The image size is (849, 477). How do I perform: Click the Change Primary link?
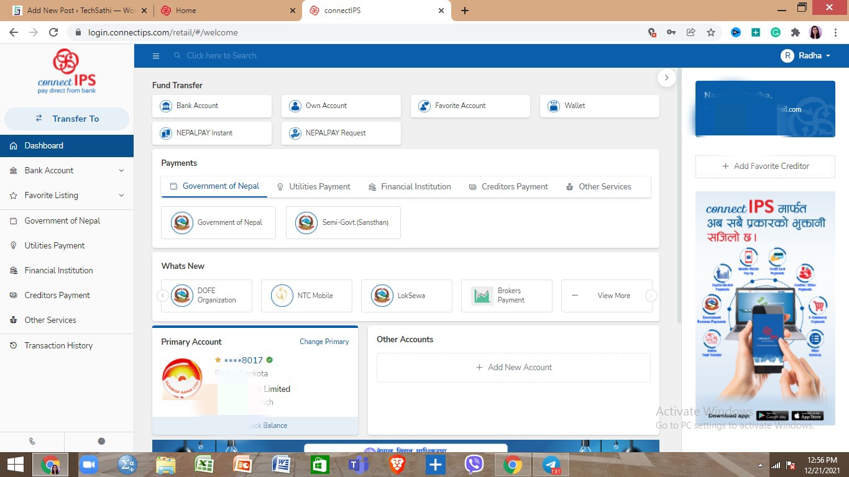coord(324,342)
